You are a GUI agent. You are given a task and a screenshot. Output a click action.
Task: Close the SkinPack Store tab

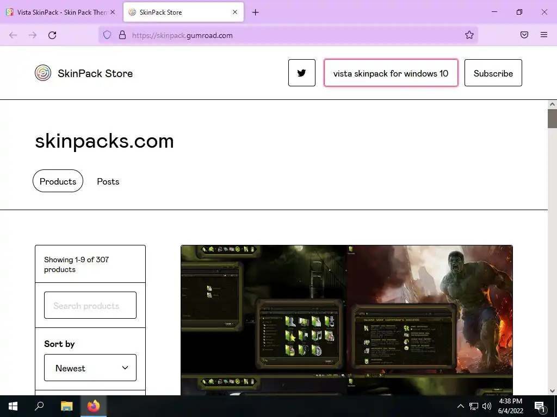click(235, 12)
